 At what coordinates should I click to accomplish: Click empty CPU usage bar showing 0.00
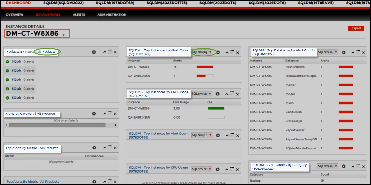pos(216,117)
